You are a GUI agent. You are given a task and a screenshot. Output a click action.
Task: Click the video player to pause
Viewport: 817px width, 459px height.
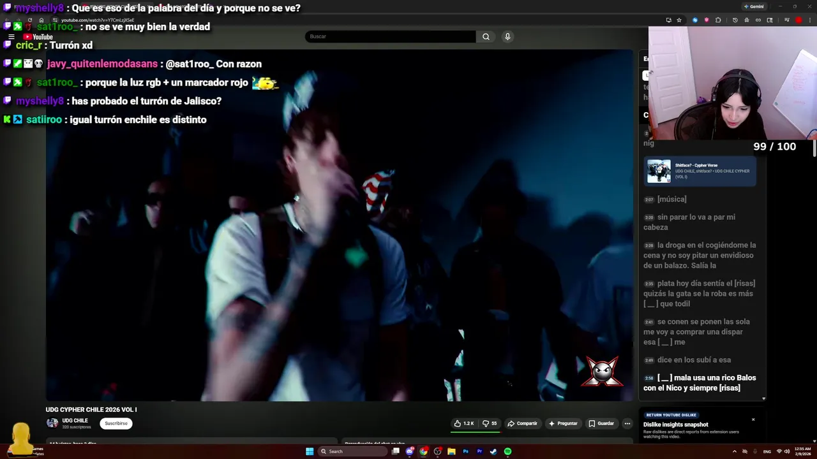[340, 225]
